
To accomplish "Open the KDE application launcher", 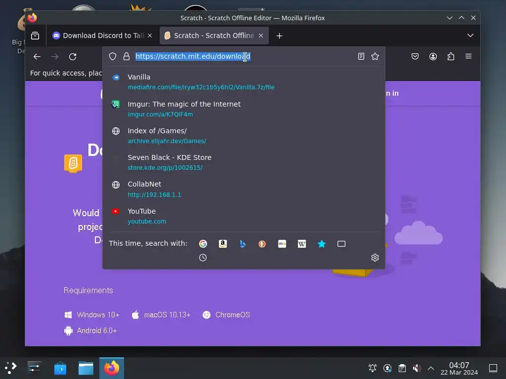I will click(11, 368).
